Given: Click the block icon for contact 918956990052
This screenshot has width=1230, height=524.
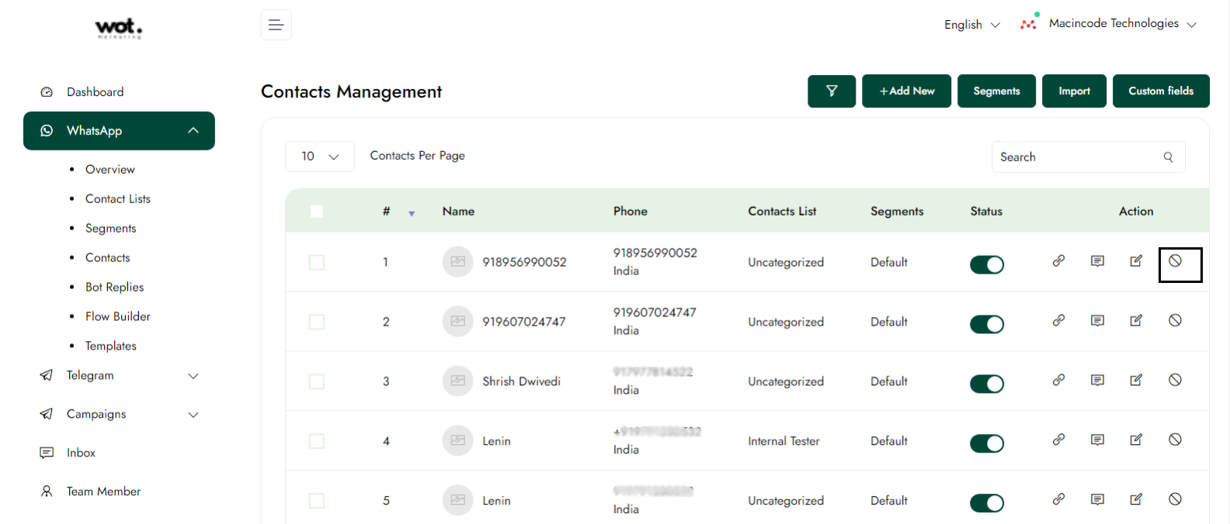Looking at the screenshot, I should click(x=1175, y=261).
